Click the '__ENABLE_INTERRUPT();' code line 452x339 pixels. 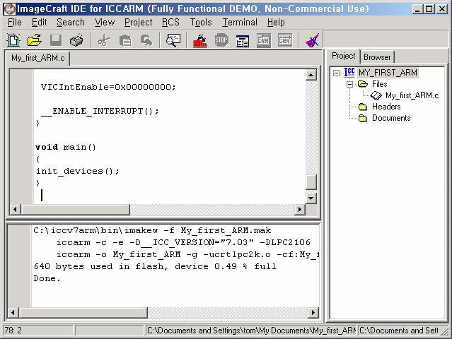[x=100, y=111]
